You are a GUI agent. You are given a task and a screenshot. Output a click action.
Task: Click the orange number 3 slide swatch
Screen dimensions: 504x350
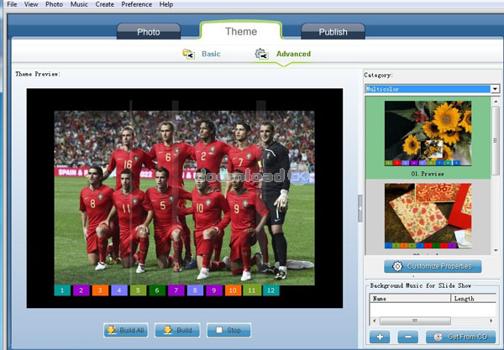pyautogui.click(x=98, y=290)
